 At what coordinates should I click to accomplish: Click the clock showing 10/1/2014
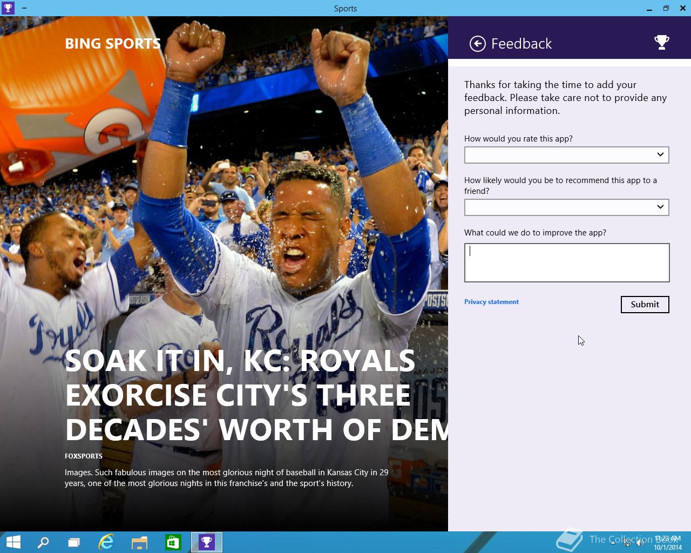pyautogui.click(x=668, y=543)
